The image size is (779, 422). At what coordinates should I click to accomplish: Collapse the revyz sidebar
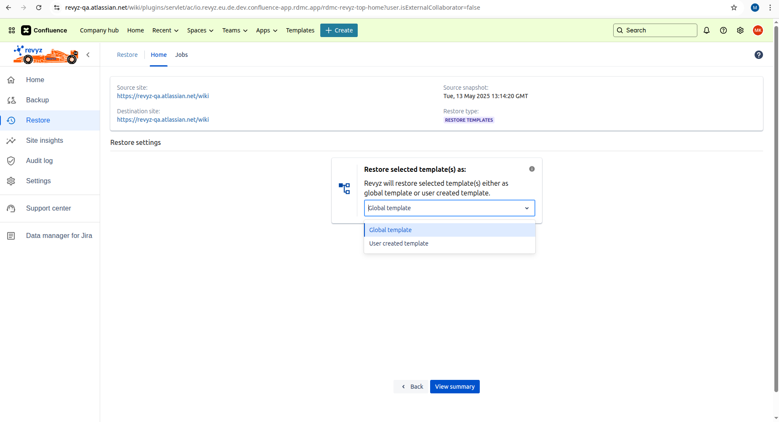point(88,55)
